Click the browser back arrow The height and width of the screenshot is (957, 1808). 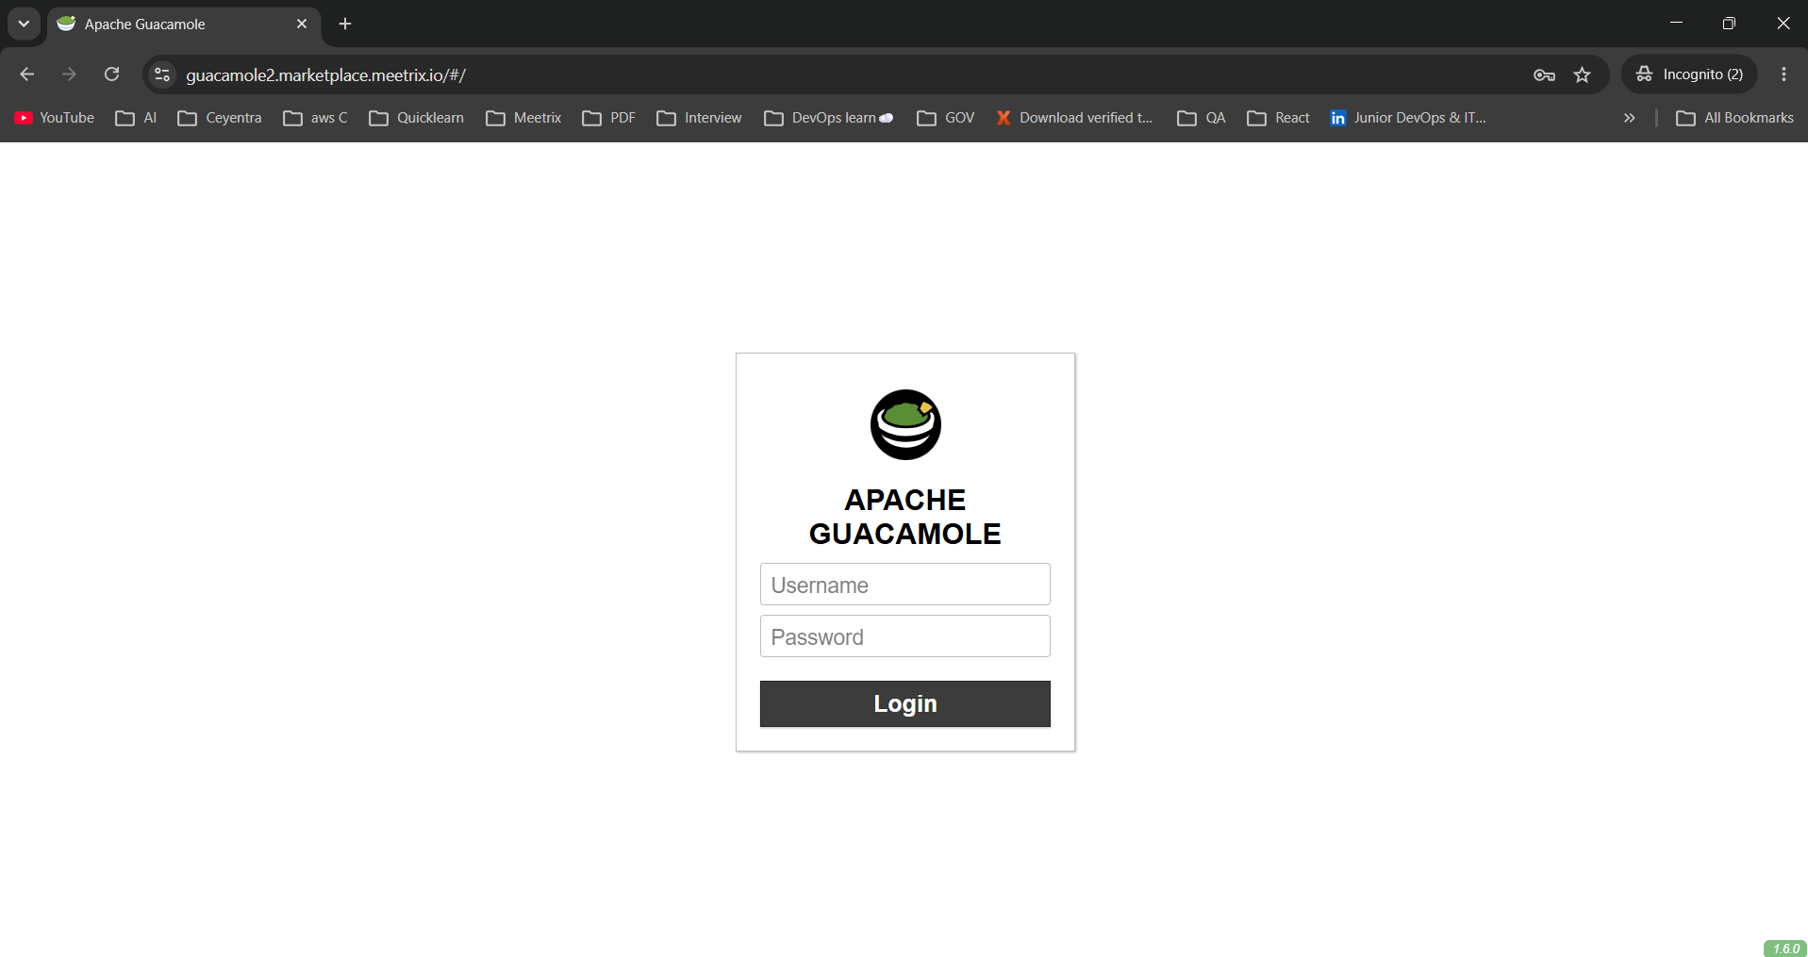[26, 74]
